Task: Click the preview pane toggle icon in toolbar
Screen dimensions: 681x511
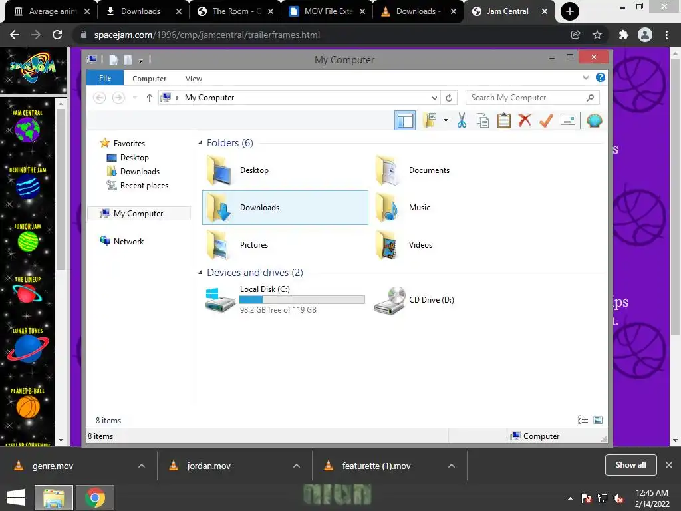Action: tap(405, 120)
